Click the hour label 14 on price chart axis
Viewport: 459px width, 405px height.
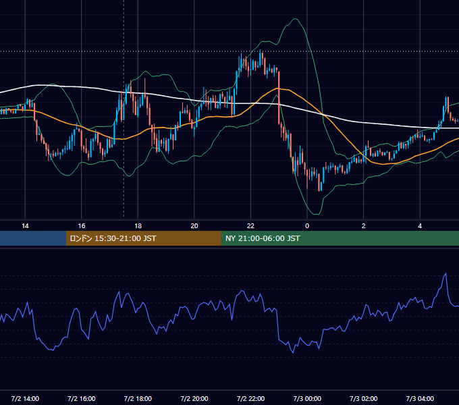pyautogui.click(x=25, y=226)
